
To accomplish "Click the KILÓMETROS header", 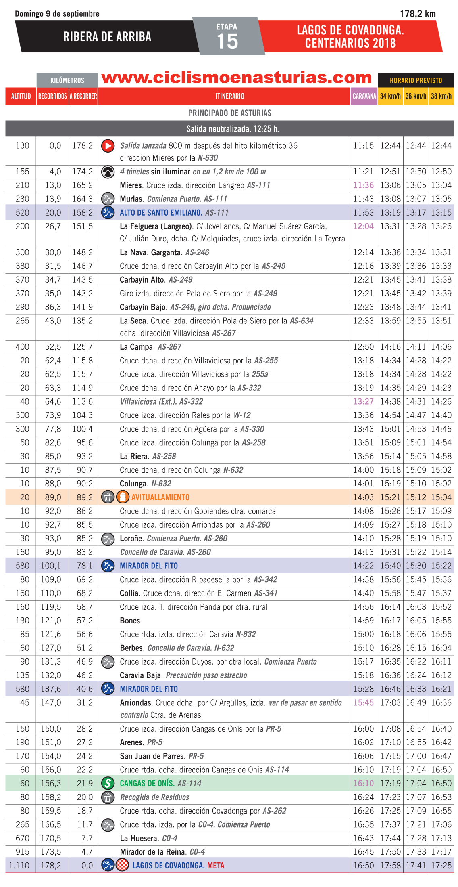I will [67, 80].
